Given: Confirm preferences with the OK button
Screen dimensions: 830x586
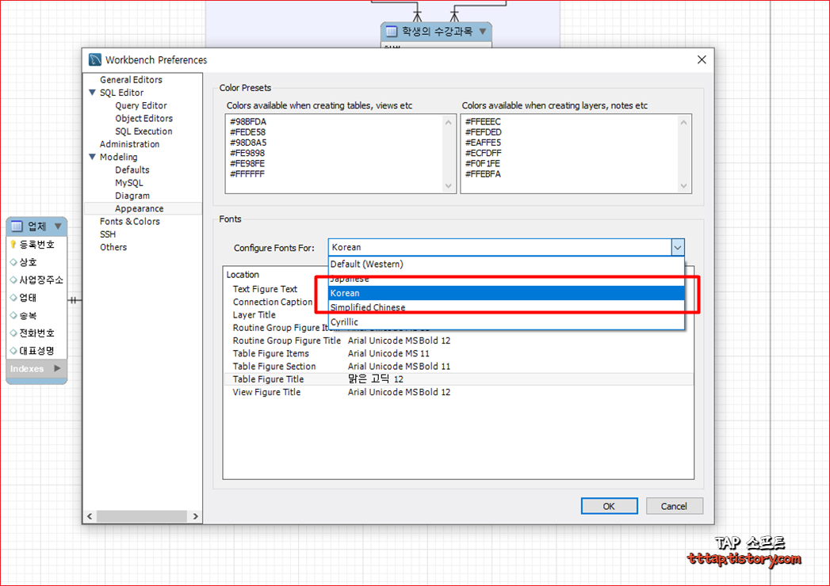Looking at the screenshot, I should pyautogui.click(x=610, y=506).
